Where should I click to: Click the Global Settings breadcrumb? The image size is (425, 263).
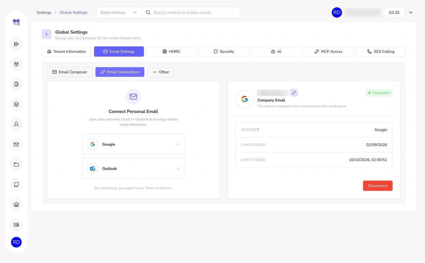click(74, 12)
